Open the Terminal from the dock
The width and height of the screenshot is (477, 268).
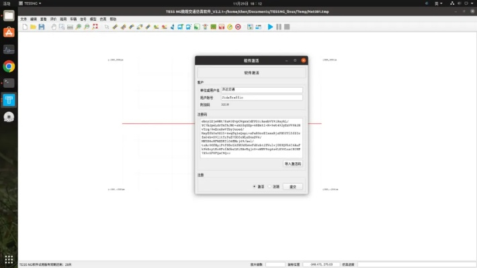[9, 83]
